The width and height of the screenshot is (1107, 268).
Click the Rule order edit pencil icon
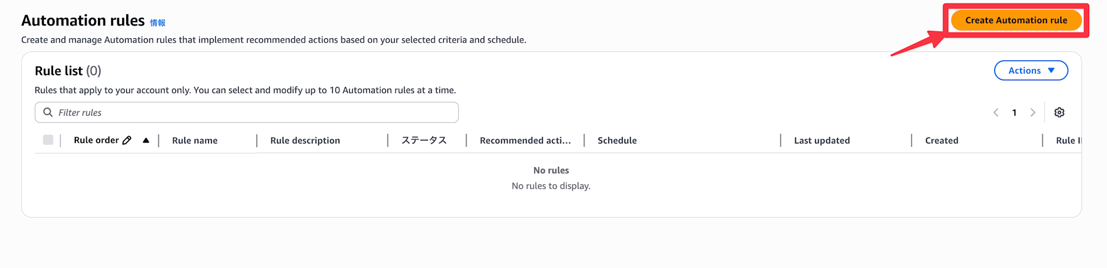coord(127,141)
